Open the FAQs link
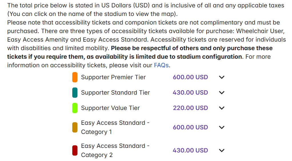Viewport: 292px width, 161px height. (161, 65)
